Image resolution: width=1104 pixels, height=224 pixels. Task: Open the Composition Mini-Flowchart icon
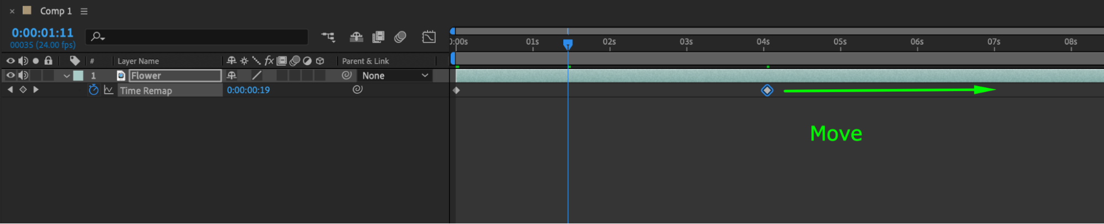(x=328, y=37)
